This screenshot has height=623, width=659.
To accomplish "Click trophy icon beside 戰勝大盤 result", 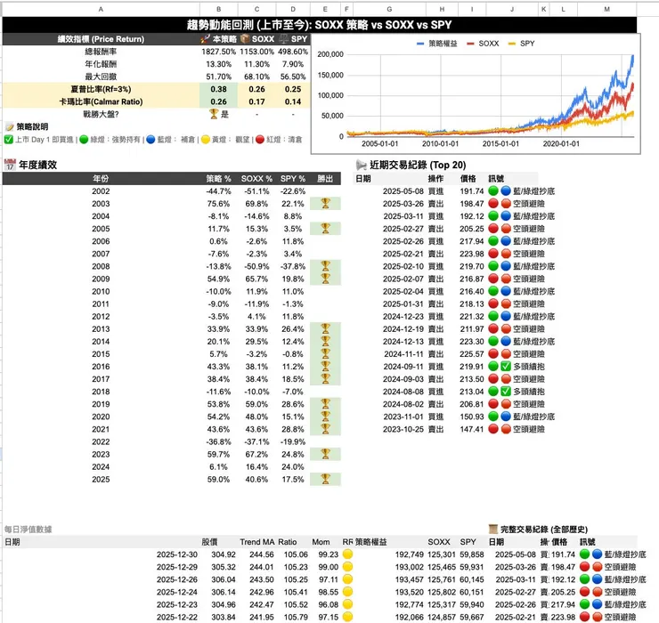I will (214, 114).
